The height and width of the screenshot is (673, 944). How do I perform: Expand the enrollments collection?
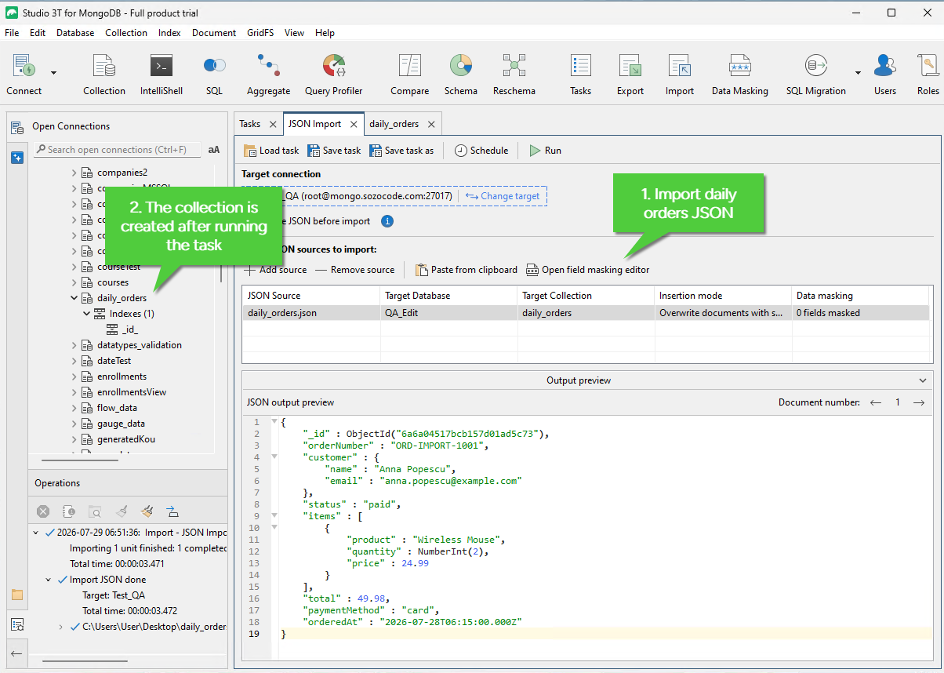click(x=74, y=377)
